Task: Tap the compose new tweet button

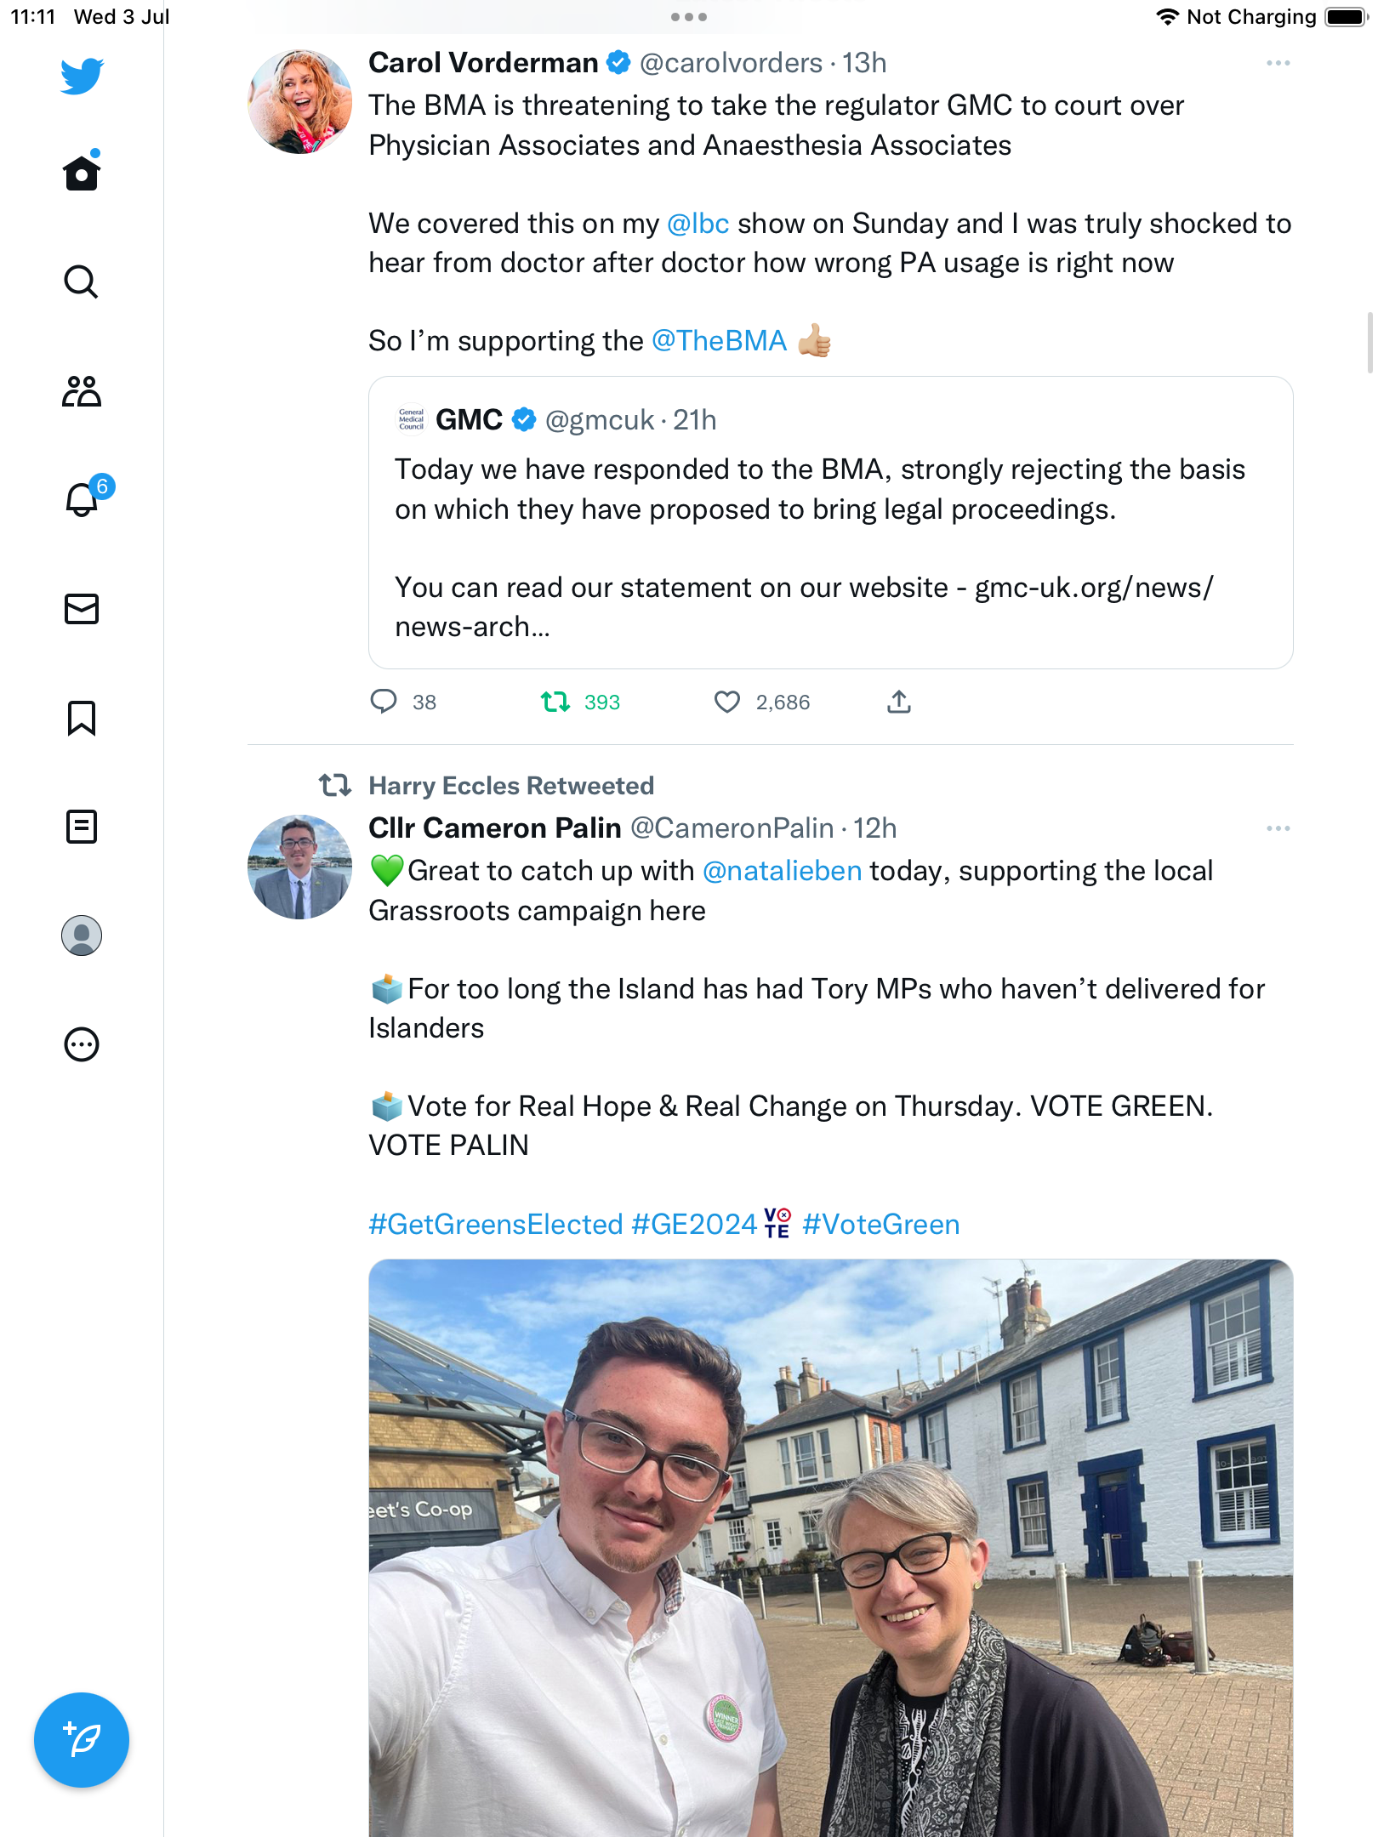Action: 82,1740
